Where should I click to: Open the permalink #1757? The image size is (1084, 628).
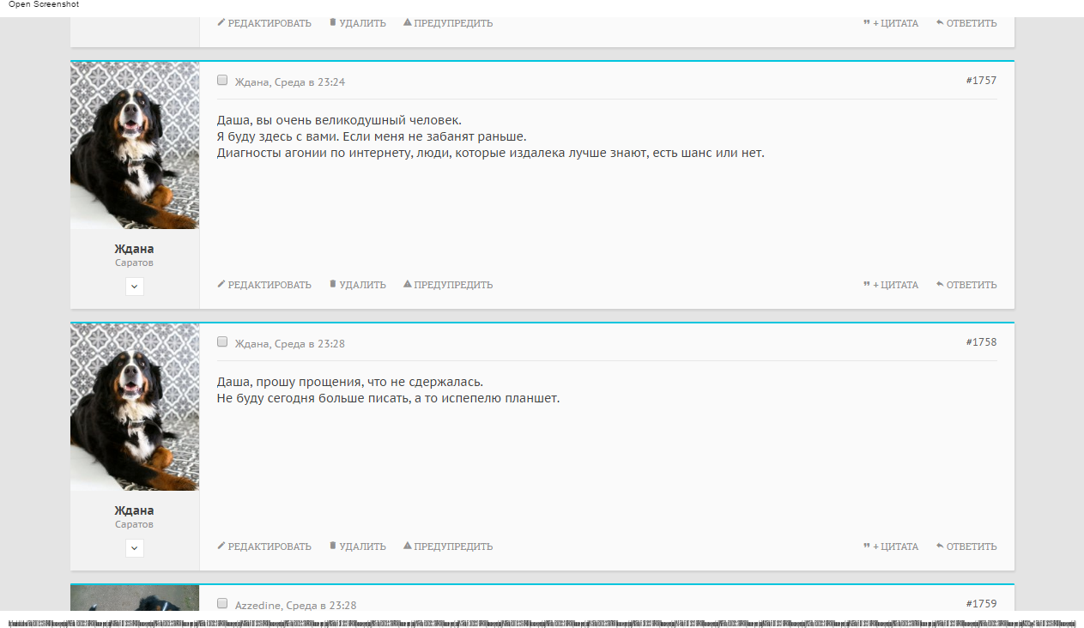981,81
